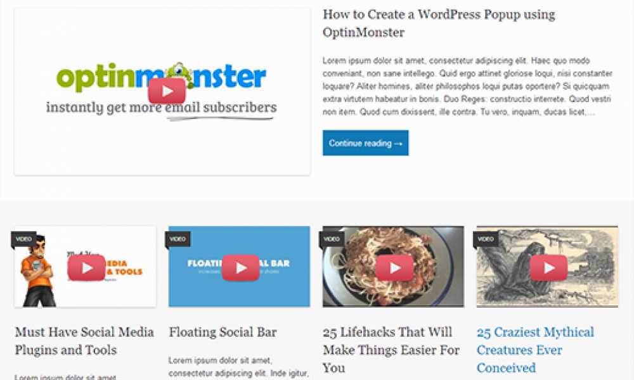Click the Floating Social Bar excerpt text
The width and height of the screenshot is (634, 380).
[238, 367]
